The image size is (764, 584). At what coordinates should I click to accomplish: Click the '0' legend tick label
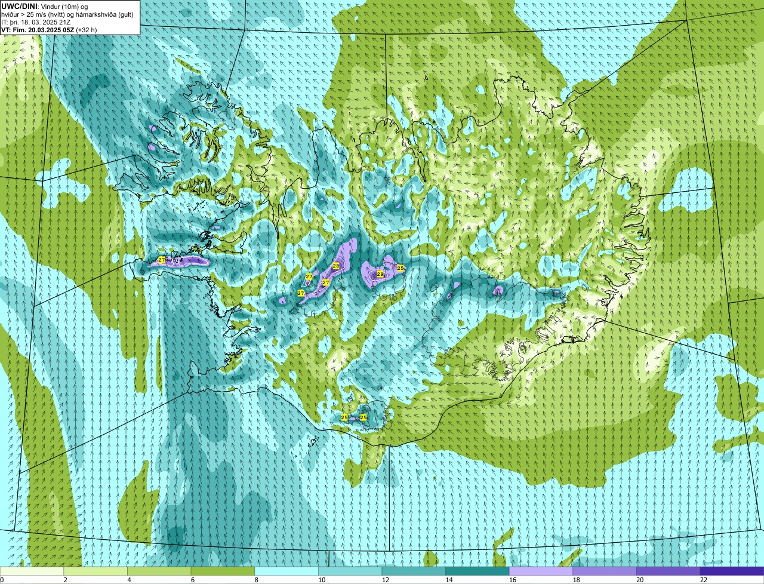(2, 580)
